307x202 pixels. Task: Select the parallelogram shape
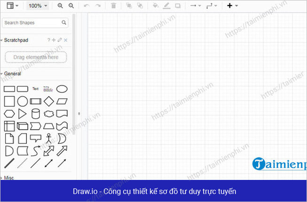click(62, 101)
